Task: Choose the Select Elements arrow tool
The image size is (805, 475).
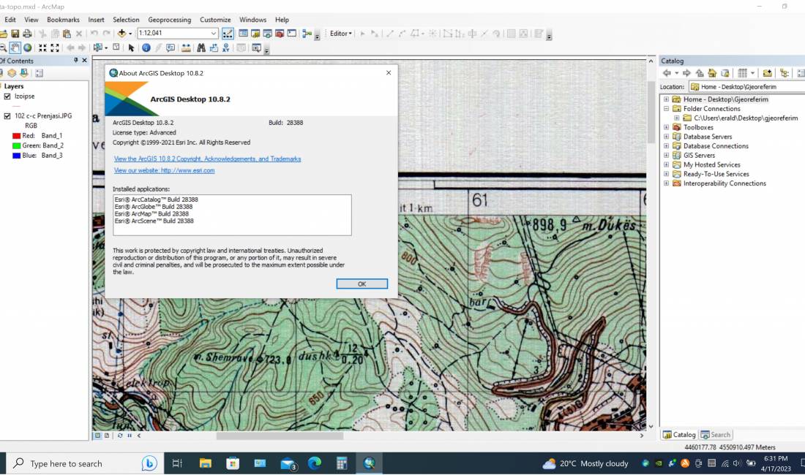Action: 132,47
